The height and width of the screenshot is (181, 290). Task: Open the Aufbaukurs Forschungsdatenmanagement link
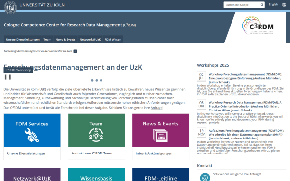coord(246,135)
